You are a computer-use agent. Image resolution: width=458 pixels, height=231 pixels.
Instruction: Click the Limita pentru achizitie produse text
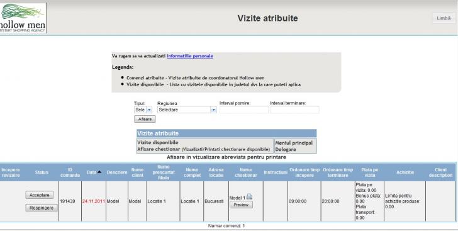click(x=403, y=201)
